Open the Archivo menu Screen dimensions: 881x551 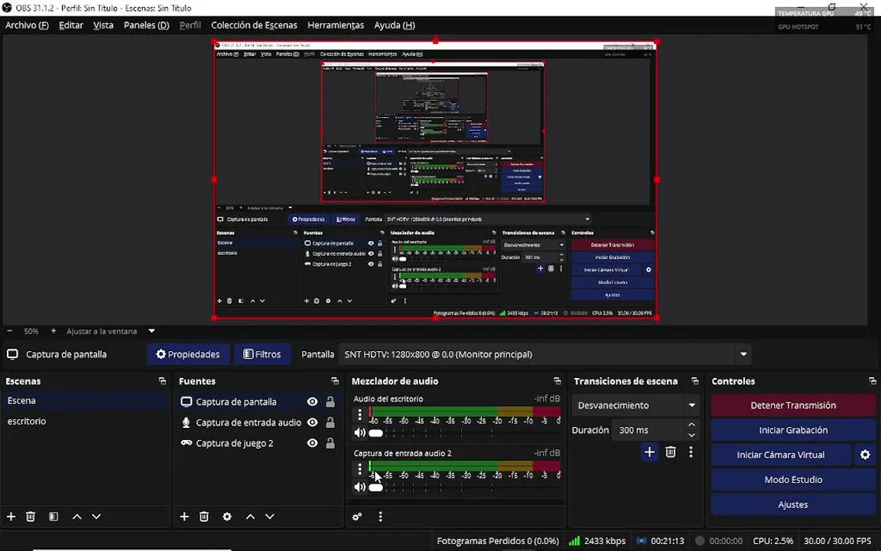coord(27,25)
